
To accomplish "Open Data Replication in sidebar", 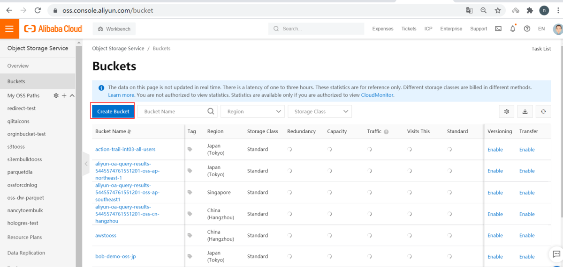I will [x=26, y=253].
